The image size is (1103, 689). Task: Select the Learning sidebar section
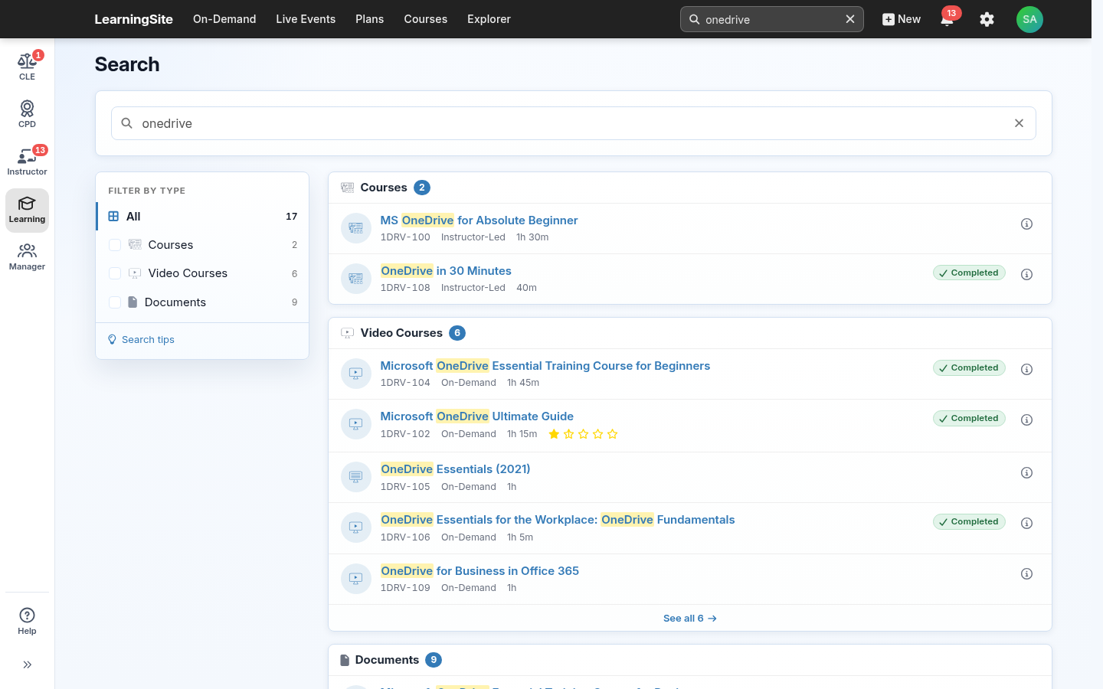pos(27,210)
